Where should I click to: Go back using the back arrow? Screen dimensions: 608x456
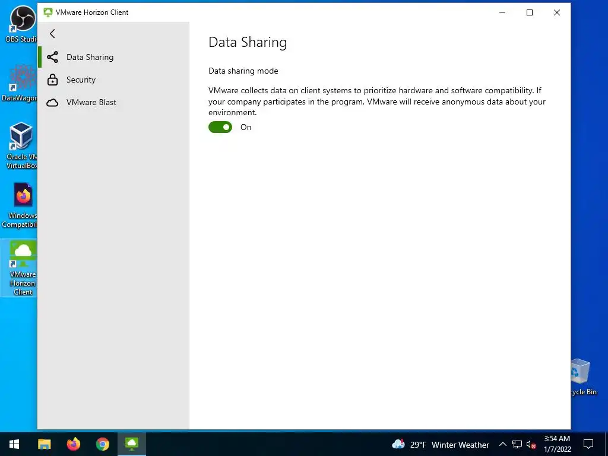[52, 34]
